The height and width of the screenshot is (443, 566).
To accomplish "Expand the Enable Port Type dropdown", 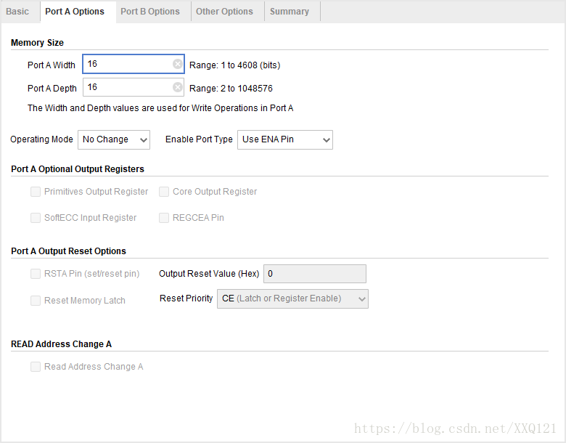I will coord(285,139).
